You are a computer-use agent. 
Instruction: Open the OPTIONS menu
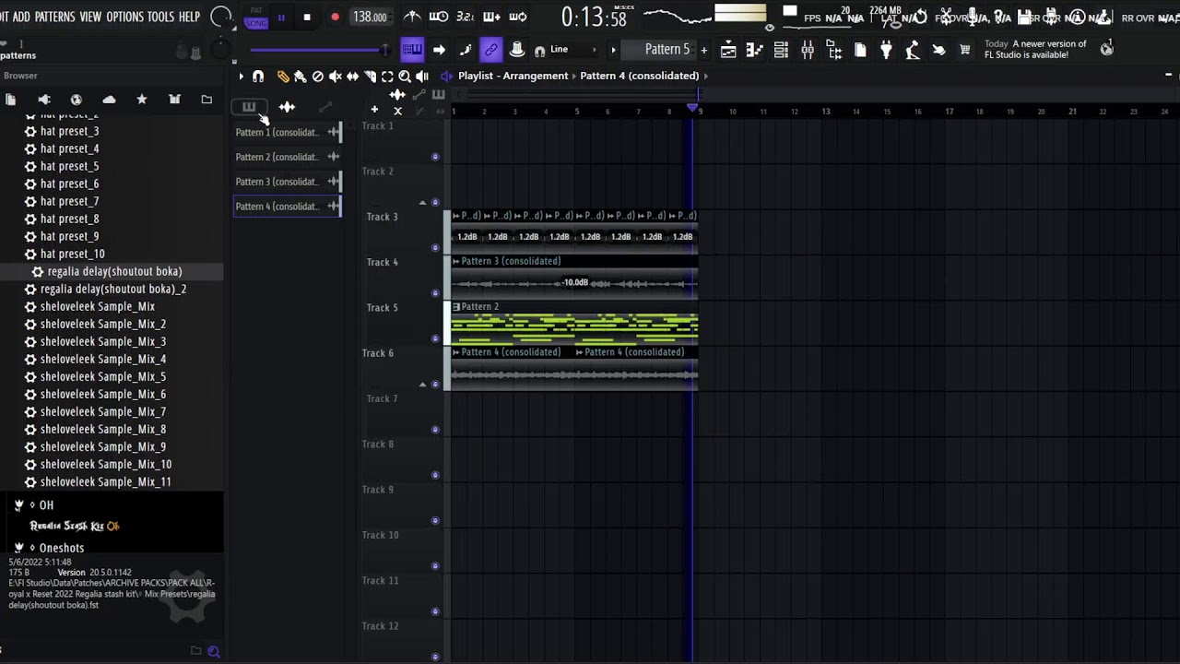coord(124,17)
